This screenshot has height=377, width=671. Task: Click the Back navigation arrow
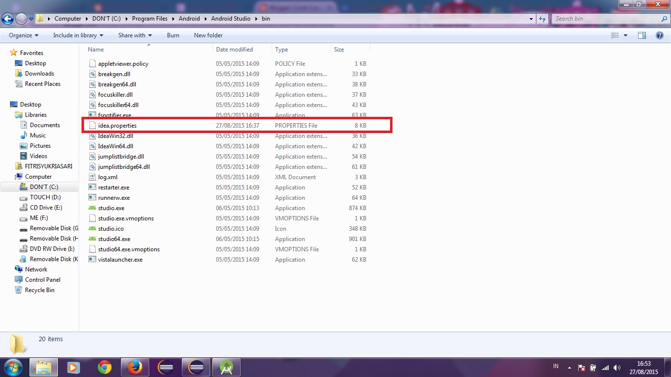point(7,19)
